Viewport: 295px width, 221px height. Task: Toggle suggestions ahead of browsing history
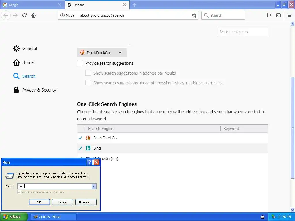(88, 83)
